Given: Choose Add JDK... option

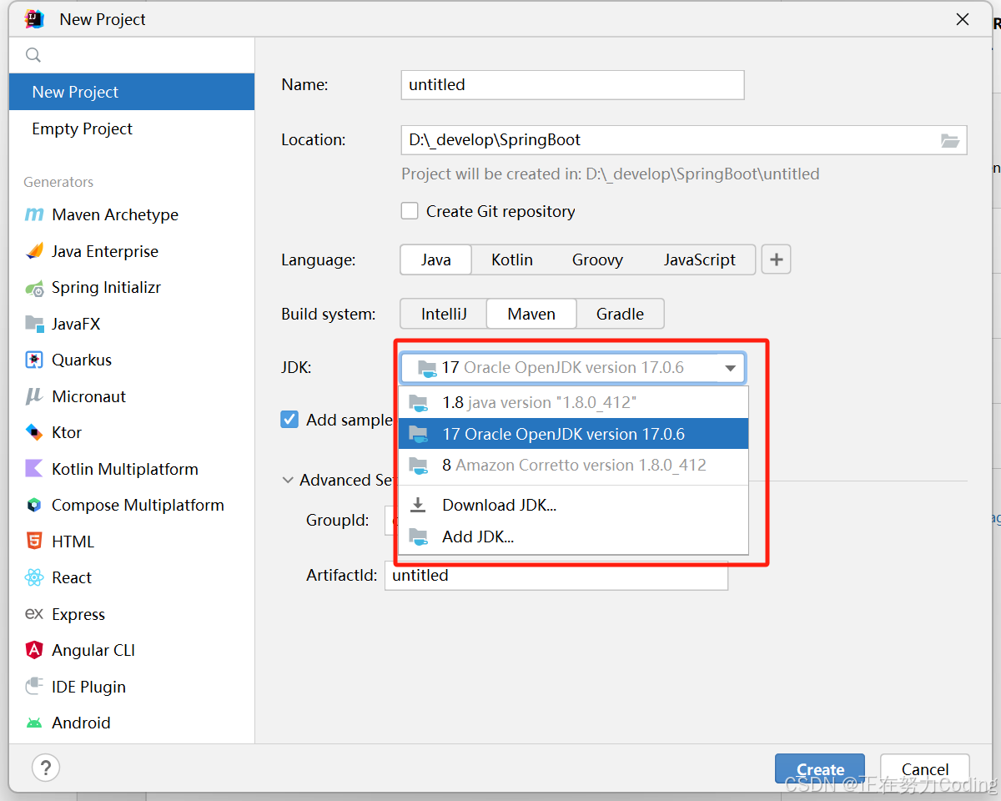Looking at the screenshot, I should pyautogui.click(x=574, y=537).
